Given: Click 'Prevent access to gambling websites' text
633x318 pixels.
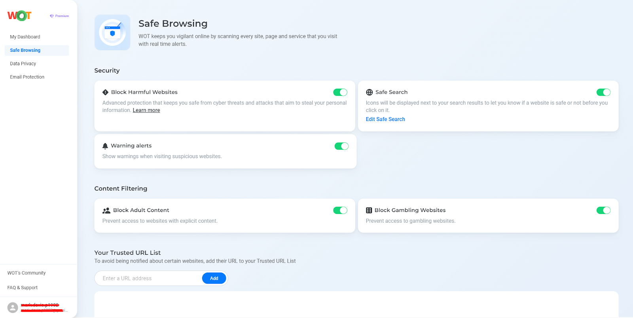Looking at the screenshot, I should (411, 221).
